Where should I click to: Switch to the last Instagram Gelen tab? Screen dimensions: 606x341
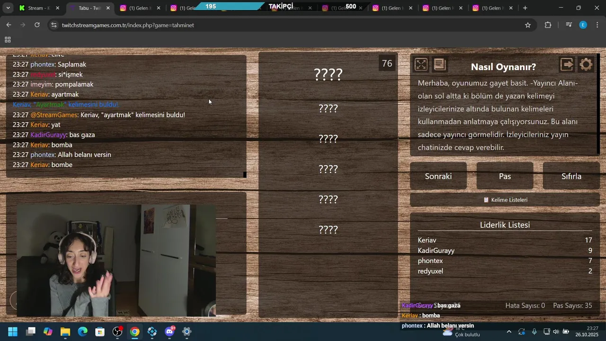(492, 8)
